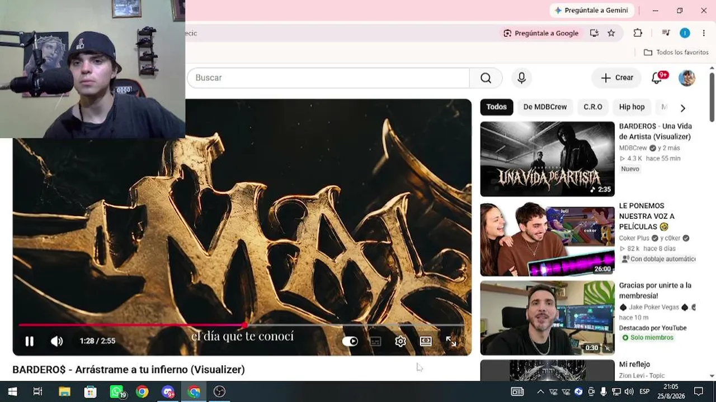Switch the player to theater mode
This screenshot has width=716, height=402.
tap(426, 341)
